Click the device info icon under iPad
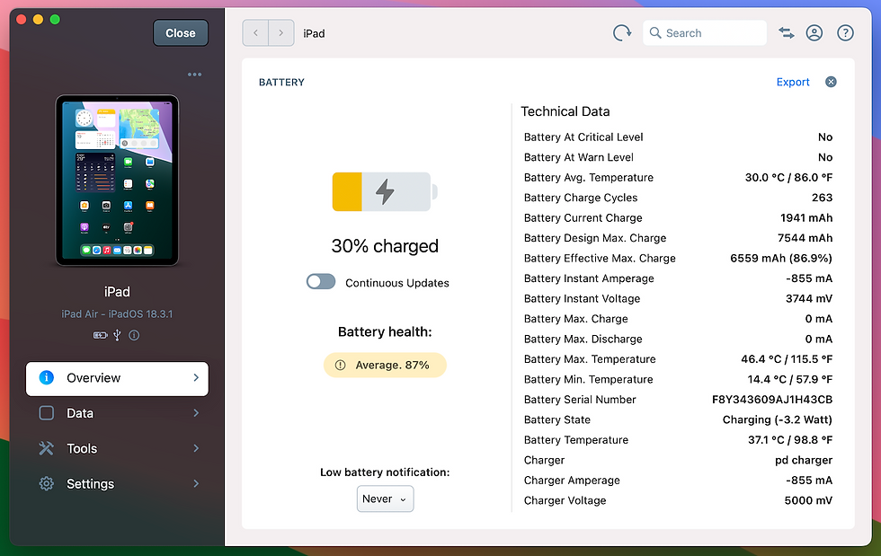The height and width of the screenshot is (556, 881). (134, 335)
